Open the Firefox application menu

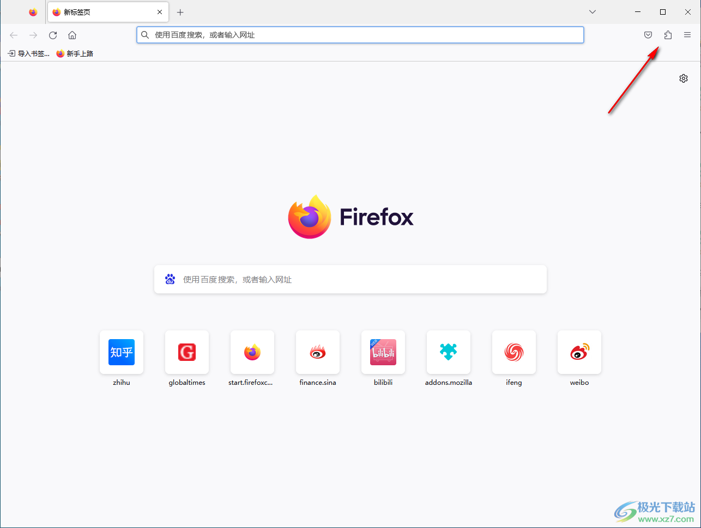[x=687, y=35]
